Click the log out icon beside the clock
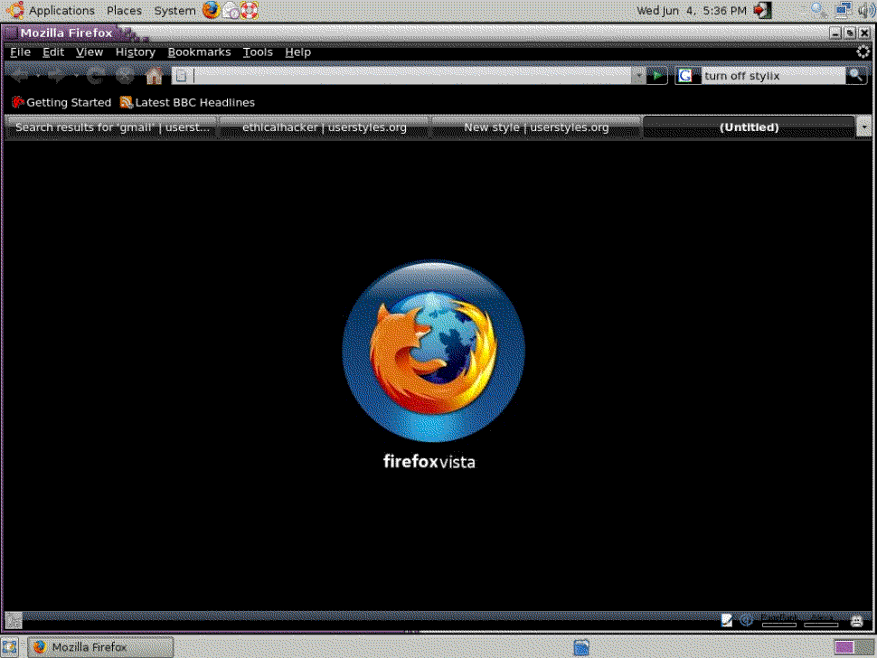This screenshot has width=877, height=658. pos(762,10)
